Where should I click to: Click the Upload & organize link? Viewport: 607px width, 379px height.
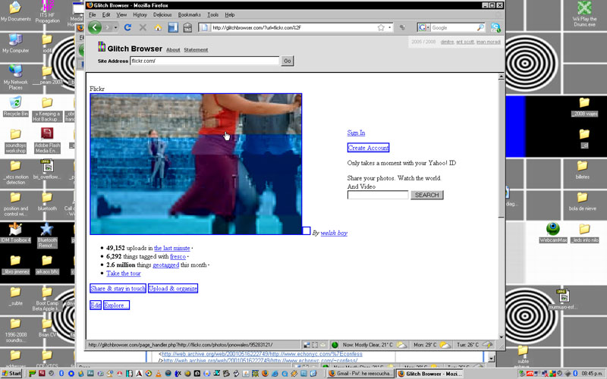(x=173, y=289)
